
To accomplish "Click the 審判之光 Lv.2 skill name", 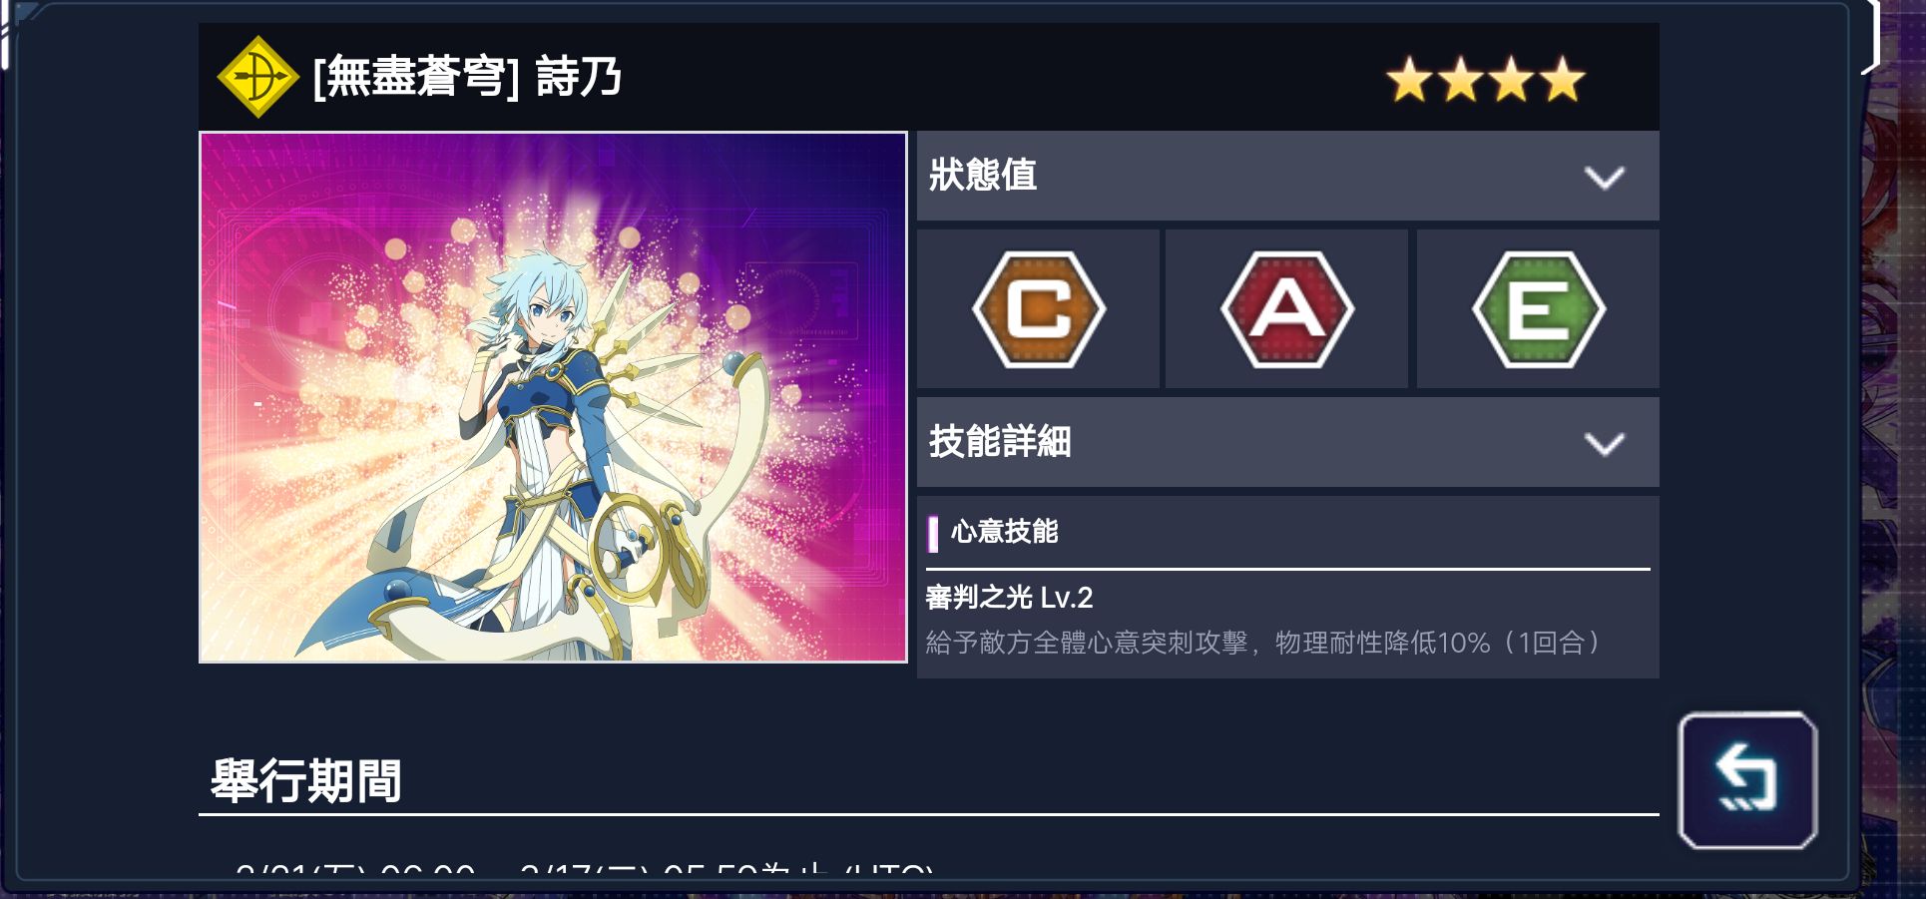I will [x=1009, y=598].
